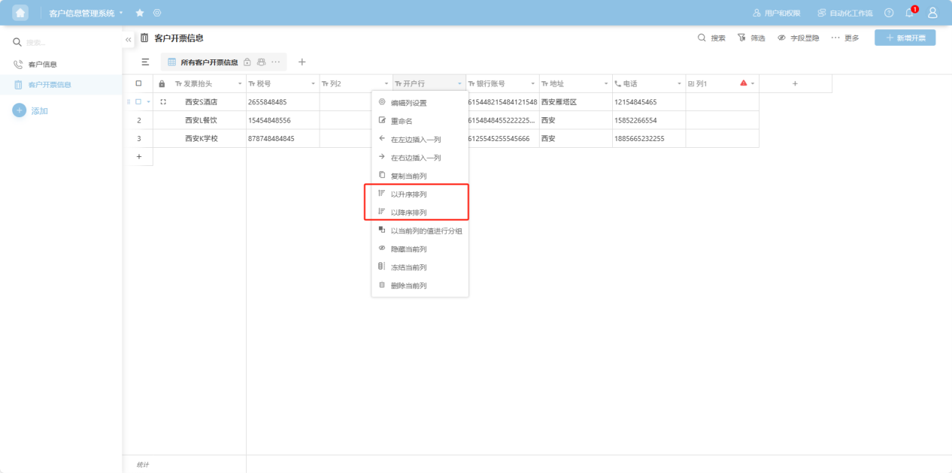Select 隐藏当前列 to hide column
Viewport: 952px width, 473px height.
point(408,249)
